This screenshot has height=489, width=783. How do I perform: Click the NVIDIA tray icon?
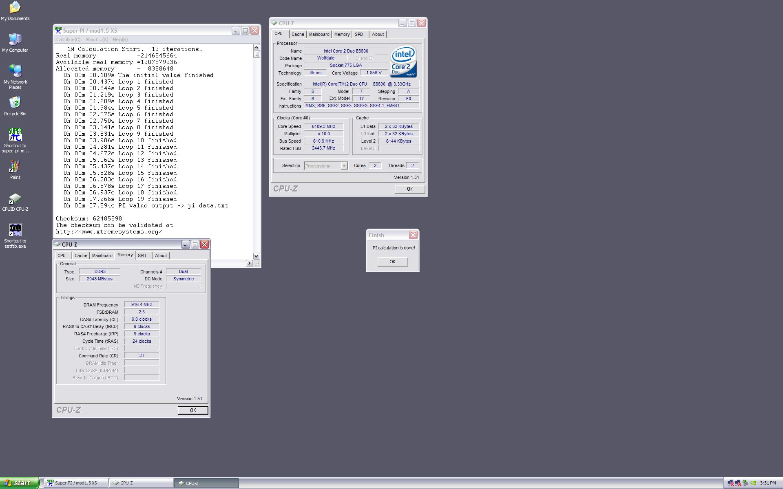pos(753,483)
